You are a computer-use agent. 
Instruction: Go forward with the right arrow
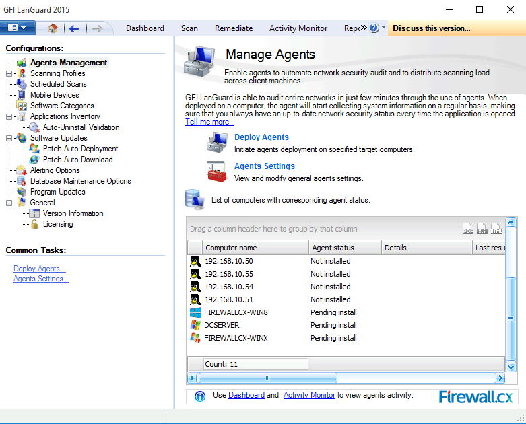point(97,28)
